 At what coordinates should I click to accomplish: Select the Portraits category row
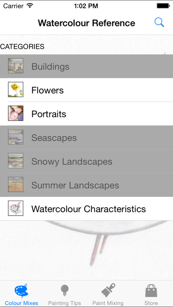coord(86,114)
